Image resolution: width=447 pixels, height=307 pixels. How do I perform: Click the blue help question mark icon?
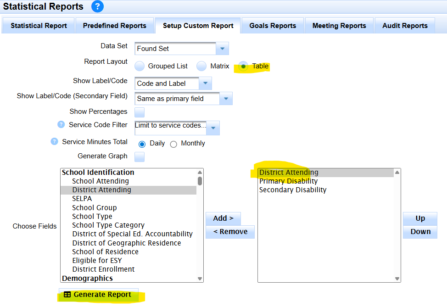coord(97,7)
